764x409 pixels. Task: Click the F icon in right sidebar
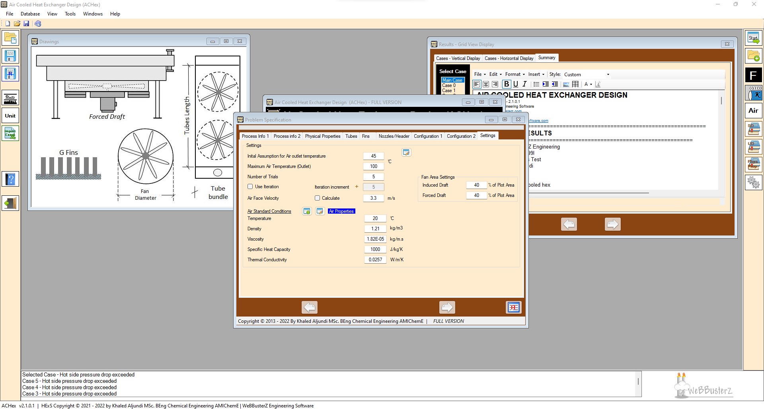(x=753, y=75)
